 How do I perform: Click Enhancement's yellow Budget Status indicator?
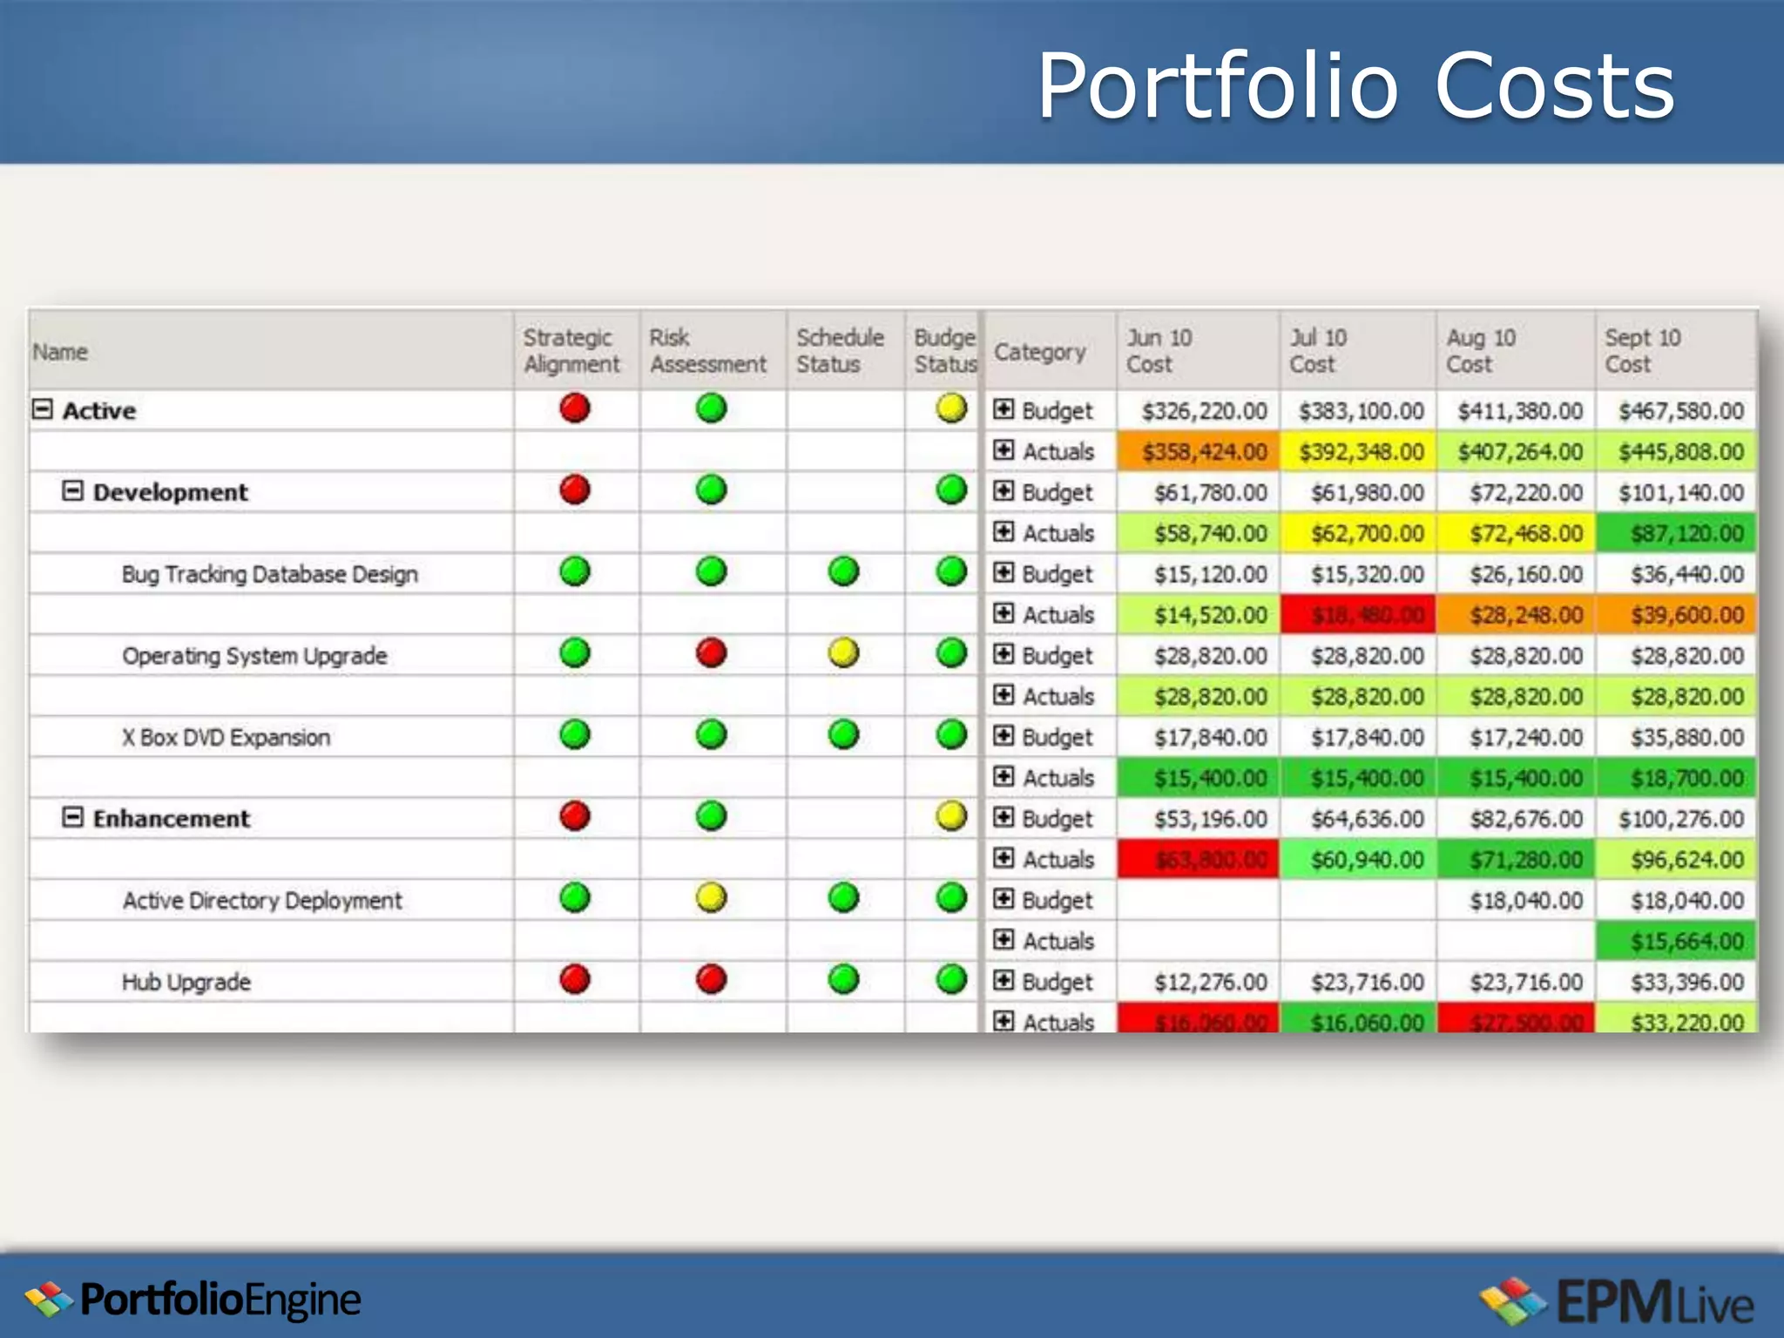click(x=951, y=816)
